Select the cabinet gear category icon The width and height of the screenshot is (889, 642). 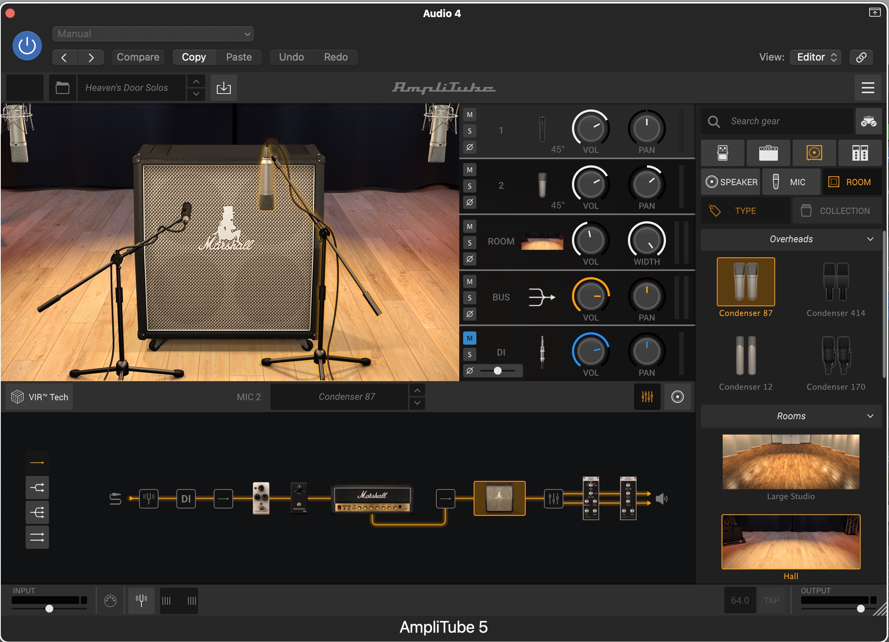[814, 153]
